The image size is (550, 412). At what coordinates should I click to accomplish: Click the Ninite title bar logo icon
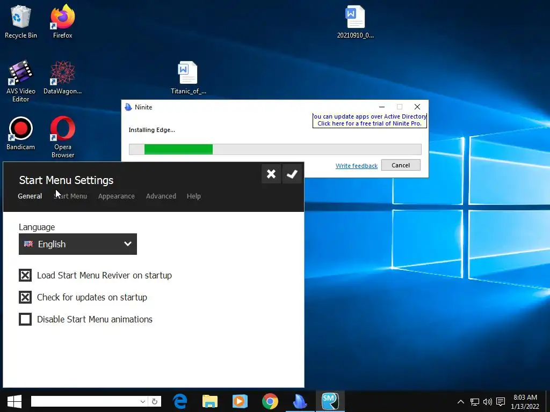(128, 107)
